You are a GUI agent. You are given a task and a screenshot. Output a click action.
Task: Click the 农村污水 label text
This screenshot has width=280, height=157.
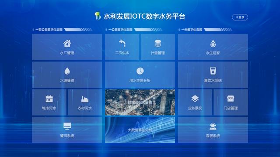click(x=85, y=108)
